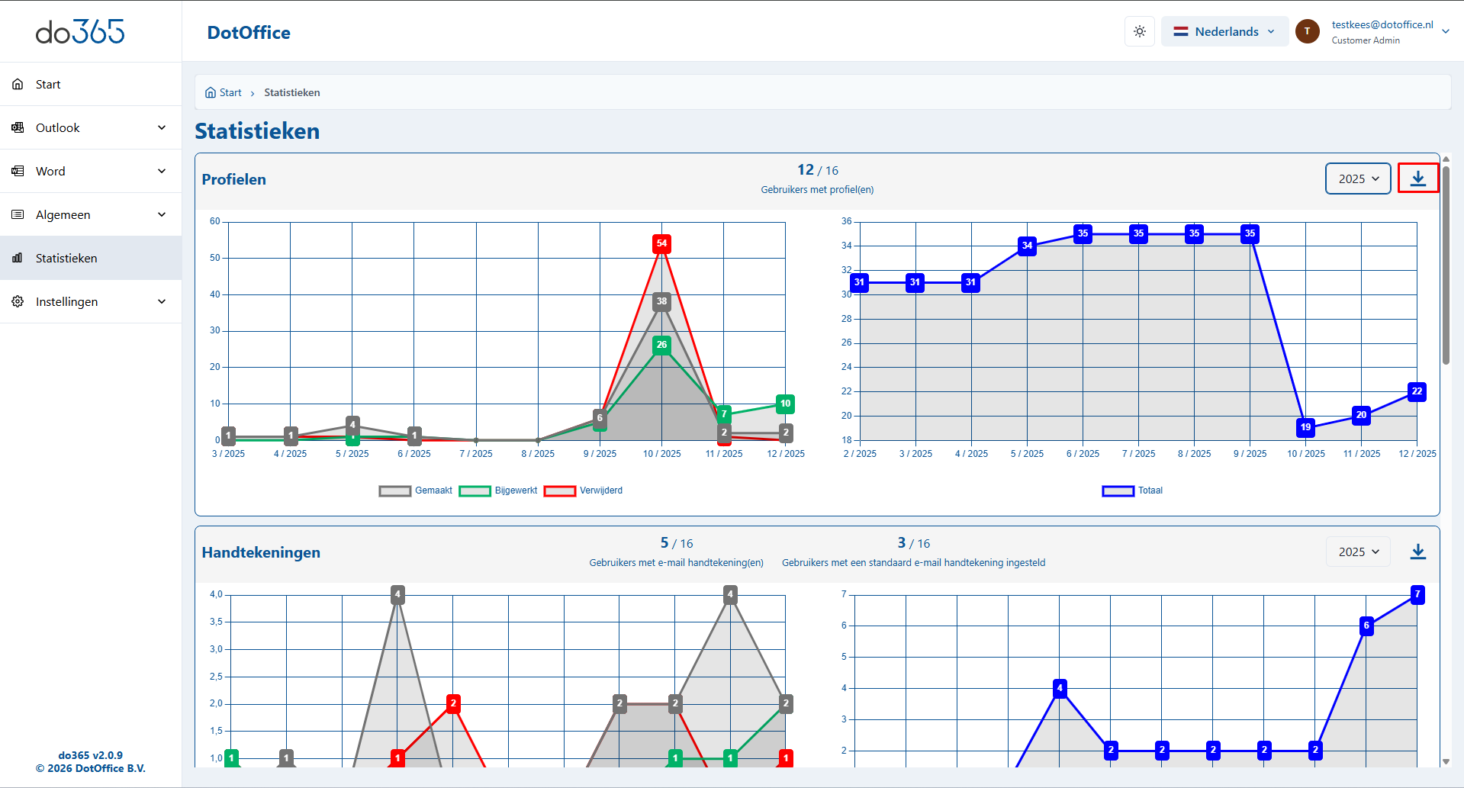Image resolution: width=1464 pixels, height=788 pixels.
Task: Download the Handtekeningen statistics
Action: [x=1417, y=552]
